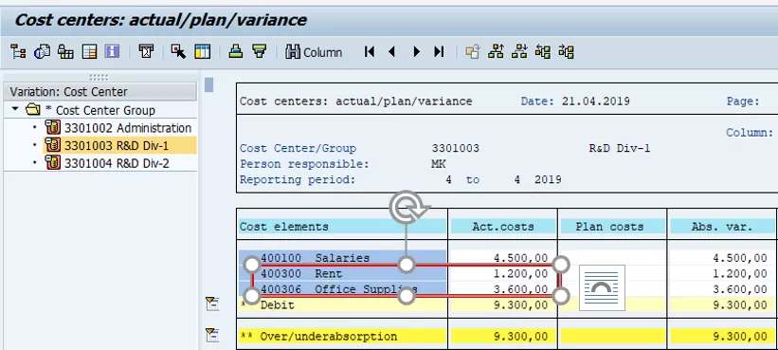
Task: Select 3301003 R&D Div-1 cost center
Action: [117, 145]
